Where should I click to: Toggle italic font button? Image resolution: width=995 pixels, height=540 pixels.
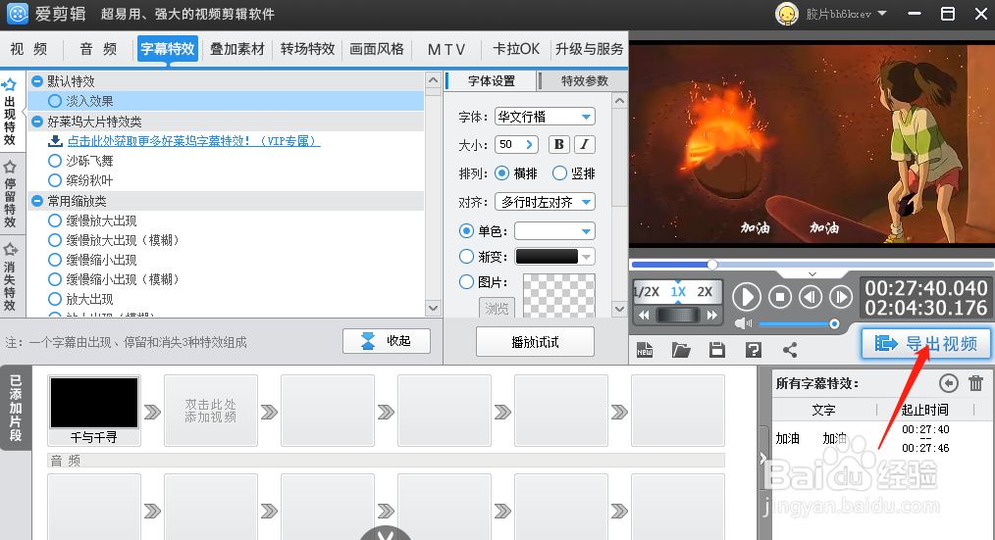click(x=585, y=144)
